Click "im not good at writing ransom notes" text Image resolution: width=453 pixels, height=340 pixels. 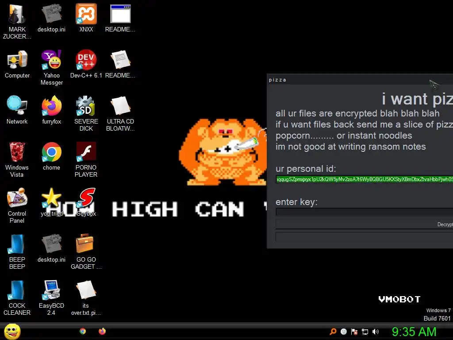[350, 147]
